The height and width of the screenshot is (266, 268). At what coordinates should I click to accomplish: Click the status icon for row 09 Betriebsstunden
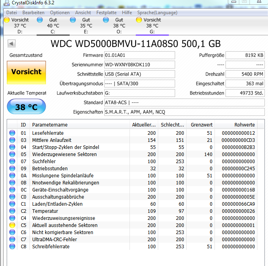coord(12,168)
